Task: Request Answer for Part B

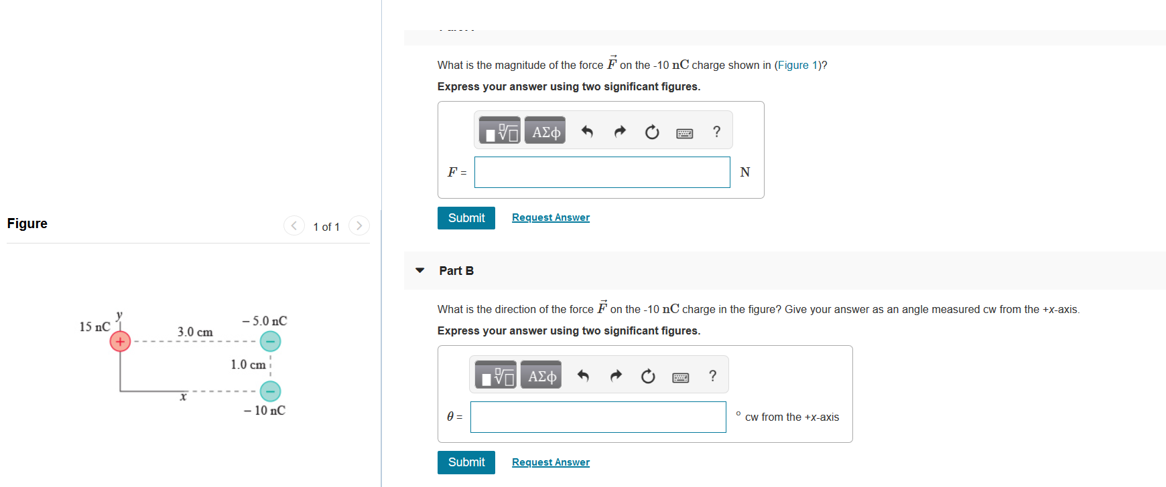Action: point(551,462)
